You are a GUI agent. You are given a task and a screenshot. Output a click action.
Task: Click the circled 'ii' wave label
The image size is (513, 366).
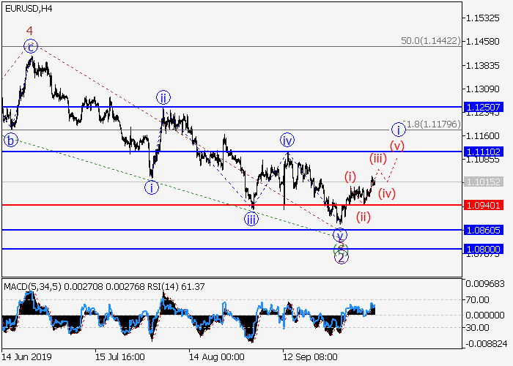click(163, 97)
